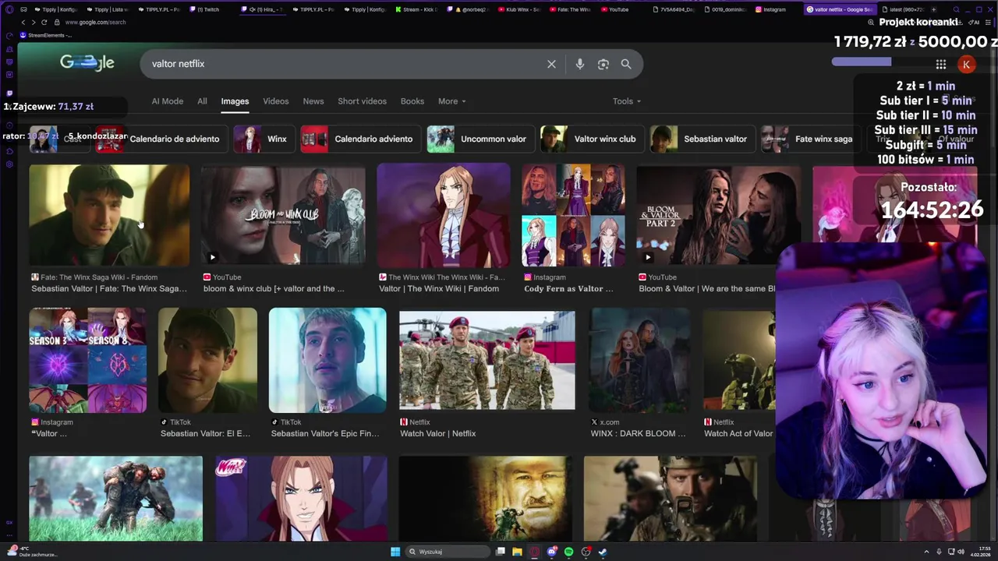
Task: Open the Google account avatar K
Action: 966,65
